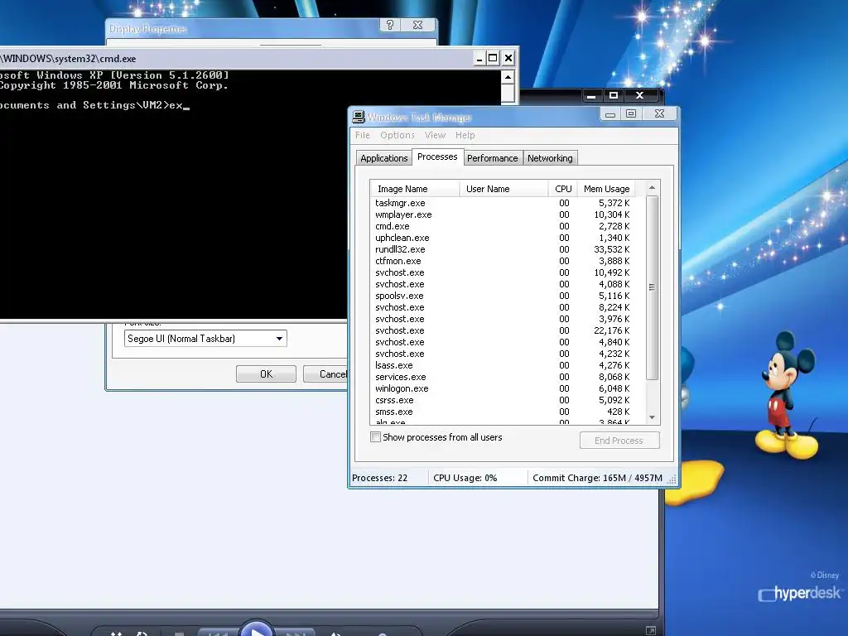Select the wmplayer.exe process row
Viewport: 848px width, 636px height.
click(508, 214)
